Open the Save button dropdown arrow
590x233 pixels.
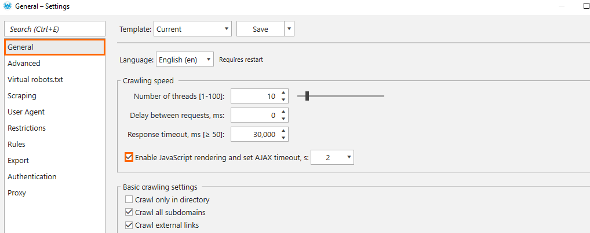[289, 29]
